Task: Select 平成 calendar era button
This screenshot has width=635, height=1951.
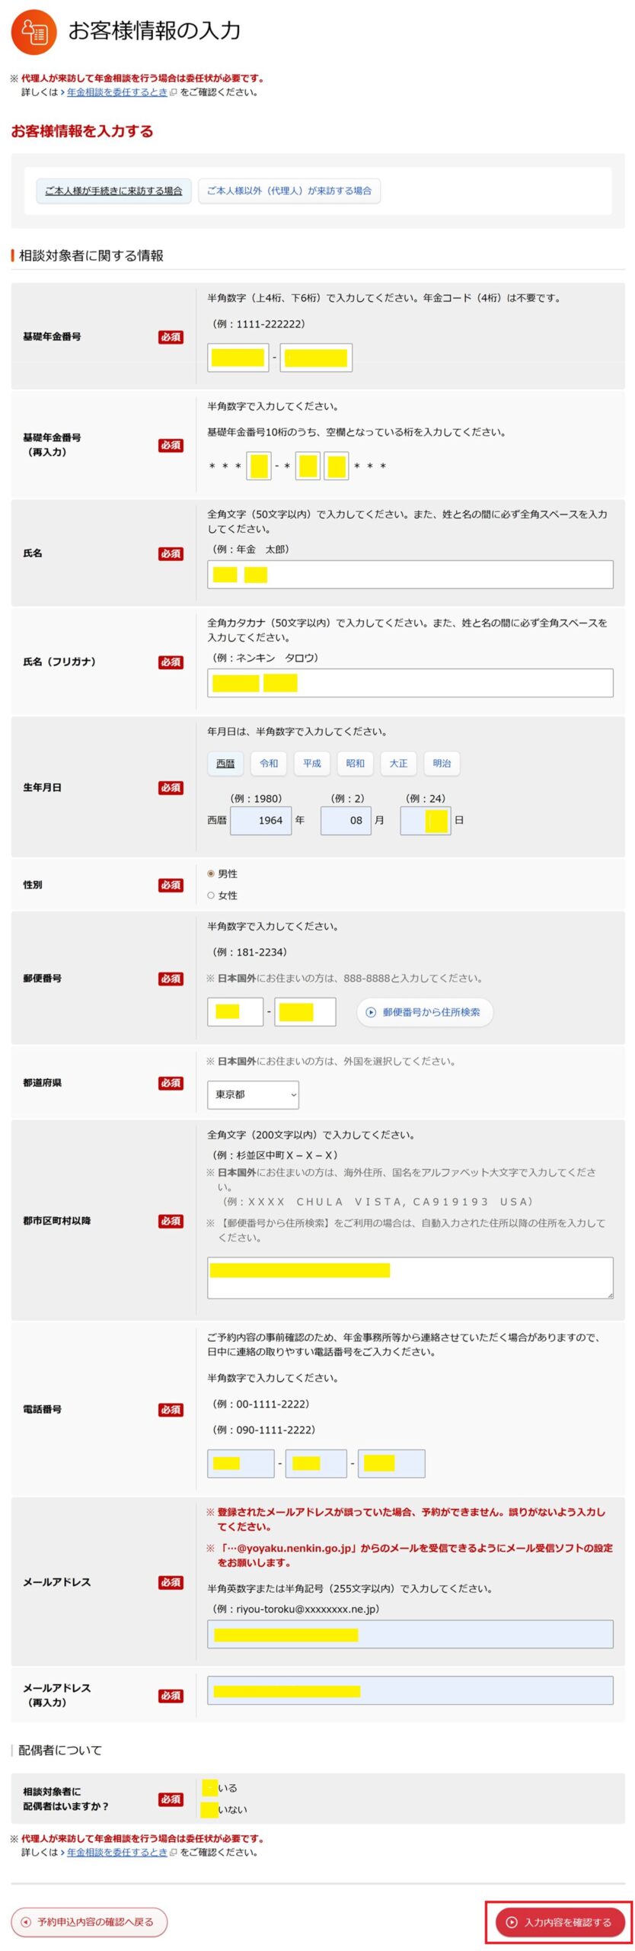Action: 312,763
